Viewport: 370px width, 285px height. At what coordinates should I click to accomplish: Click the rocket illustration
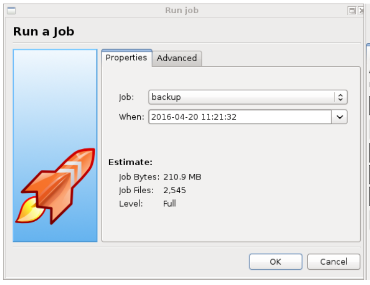point(57,186)
